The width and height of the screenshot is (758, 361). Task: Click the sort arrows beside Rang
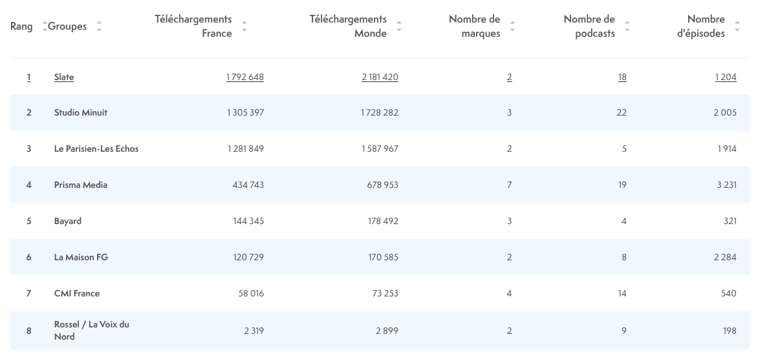[x=45, y=26]
